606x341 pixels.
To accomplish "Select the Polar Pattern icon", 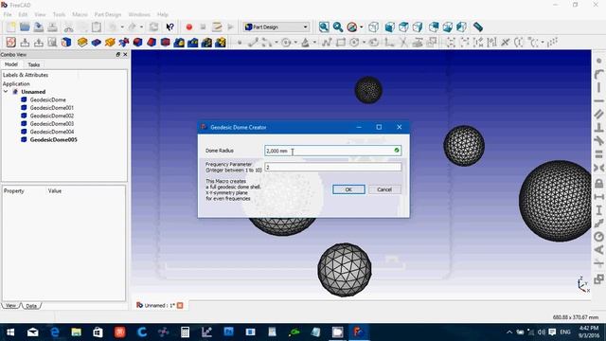I will pos(206,42).
